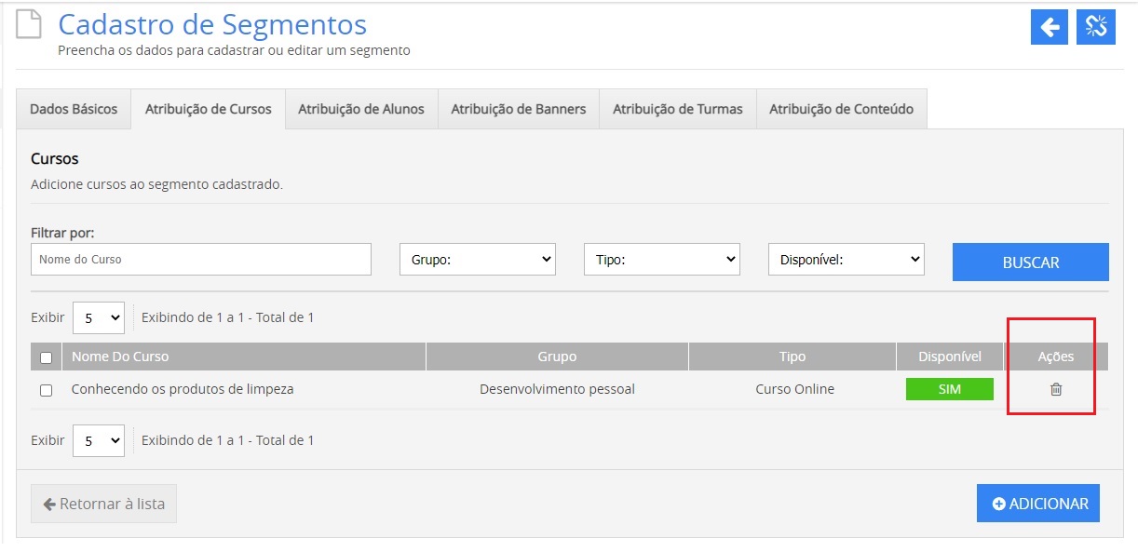Switch to Dados Básicos tab
This screenshot has width=1138, height=552.
74,109
